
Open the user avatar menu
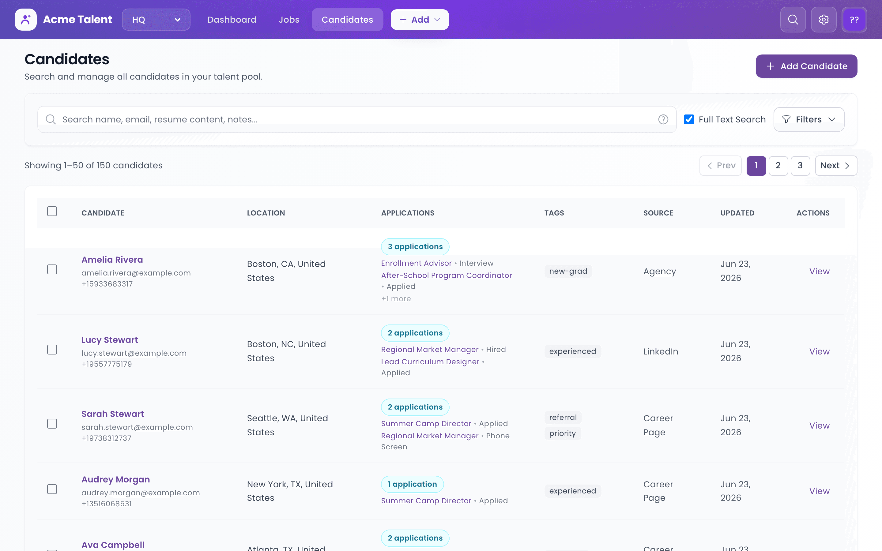click(x=854, y=20)
